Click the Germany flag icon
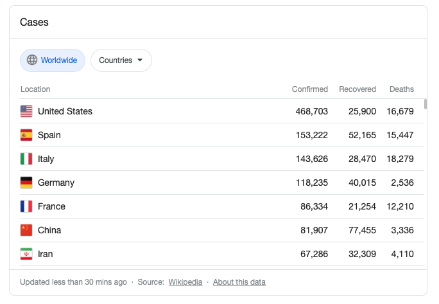The image size is (439, 304). 26,183
